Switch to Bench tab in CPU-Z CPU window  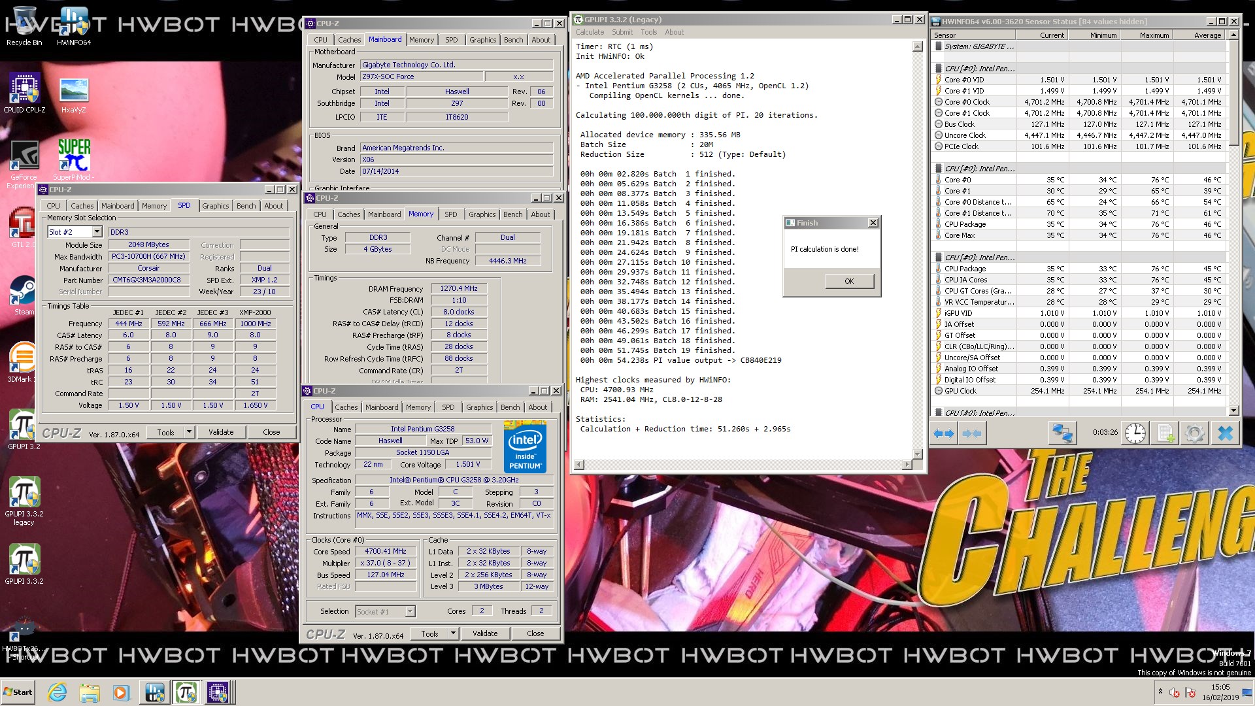click(510, 407)
